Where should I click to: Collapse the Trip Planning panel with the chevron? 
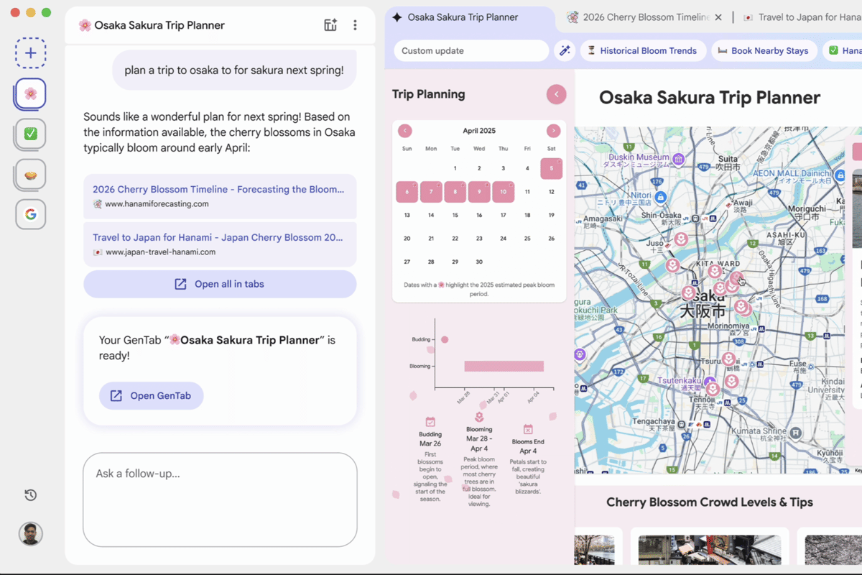[556, 94]
